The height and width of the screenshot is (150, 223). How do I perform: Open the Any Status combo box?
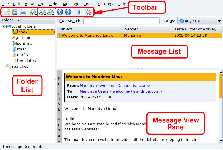[200, 21]
